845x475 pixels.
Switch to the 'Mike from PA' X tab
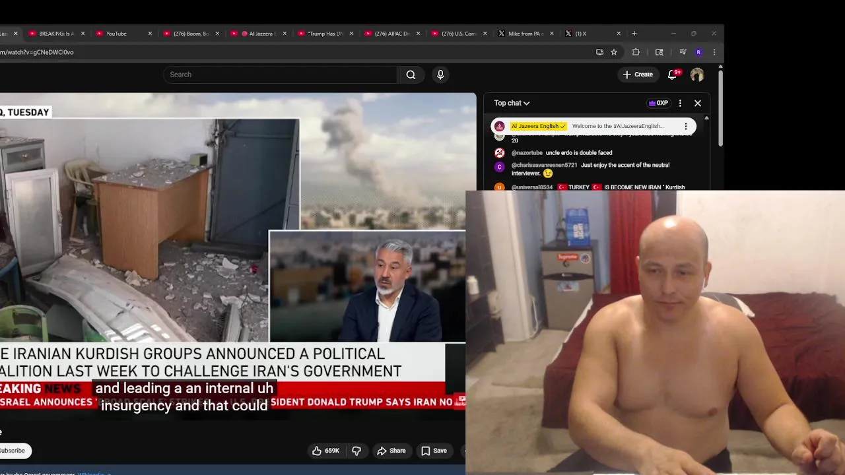point(525,34)
